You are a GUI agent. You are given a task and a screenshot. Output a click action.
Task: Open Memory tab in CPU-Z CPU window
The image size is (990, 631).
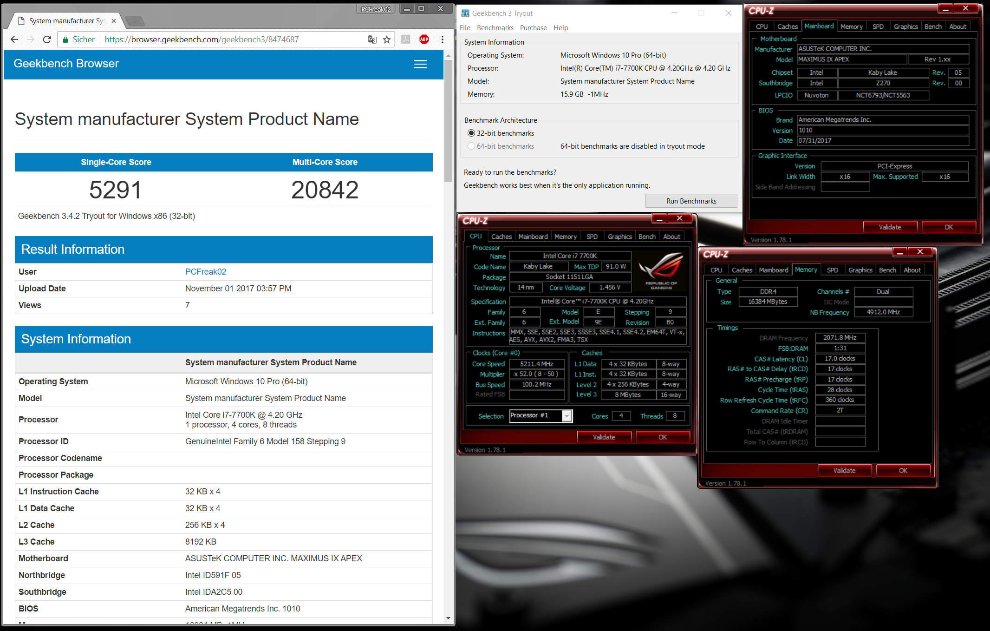pyautogui.click(x=565, y=237)
